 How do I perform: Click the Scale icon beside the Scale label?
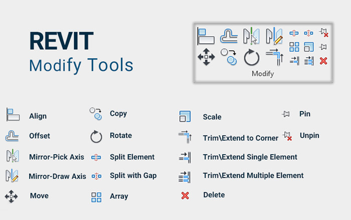pyautogui.click(x=185, y=117)
